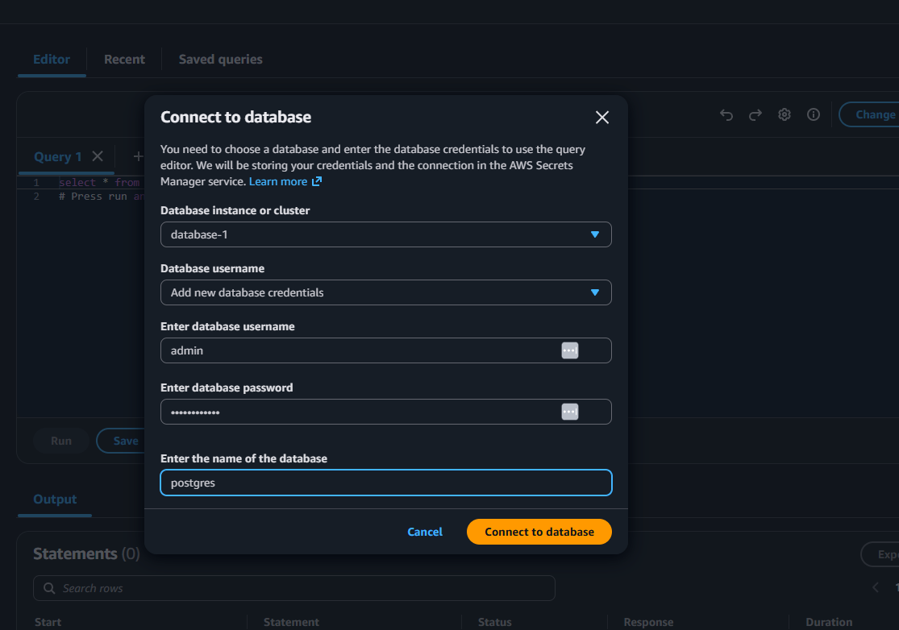Click the Search rows input field

point(294,588)
